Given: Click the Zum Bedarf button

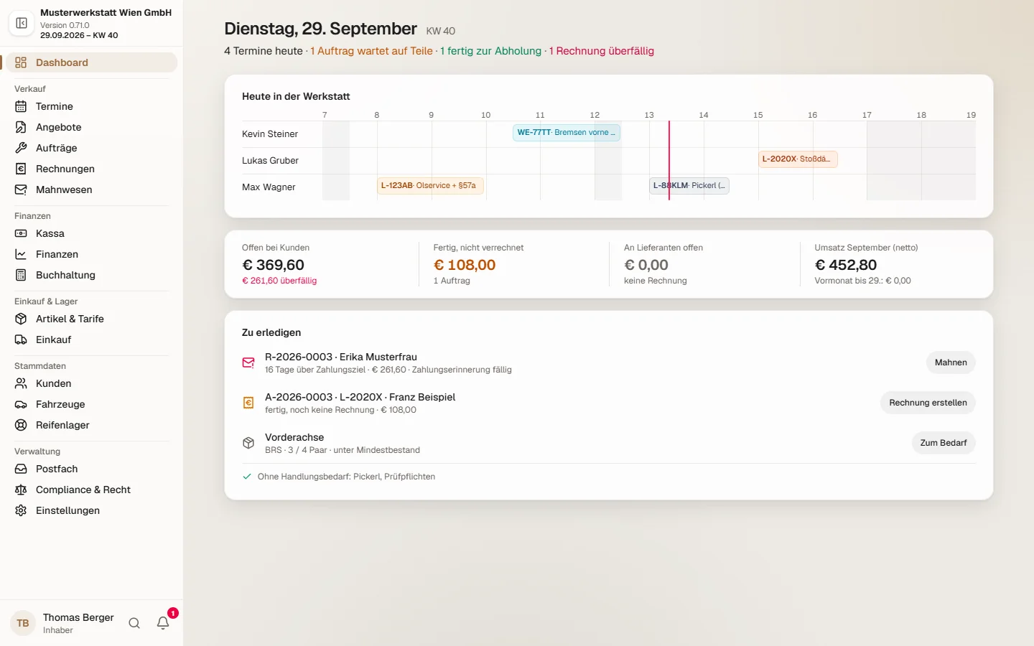Looking at the screenshot, I should [x=944, y=443].
